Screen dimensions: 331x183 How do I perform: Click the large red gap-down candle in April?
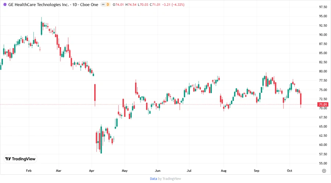(x=95, y=93)
